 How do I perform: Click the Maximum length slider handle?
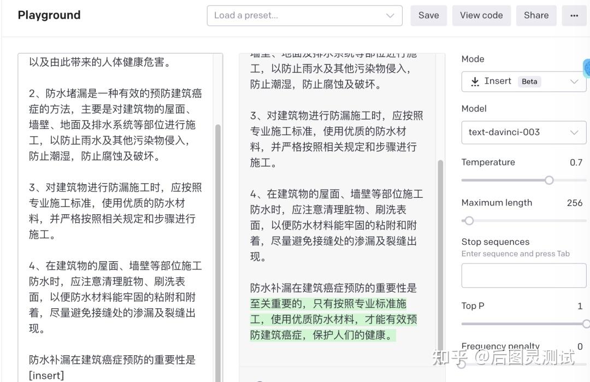(x=469, y=221)
